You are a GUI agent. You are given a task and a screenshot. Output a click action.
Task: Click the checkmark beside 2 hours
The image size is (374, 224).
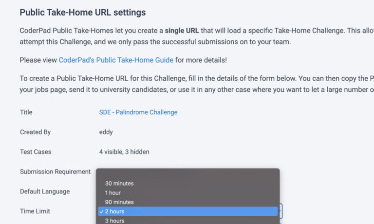101,211
